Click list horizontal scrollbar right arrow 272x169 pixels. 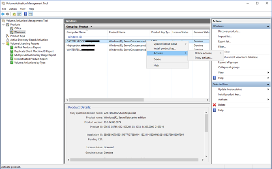click(208, 100)
